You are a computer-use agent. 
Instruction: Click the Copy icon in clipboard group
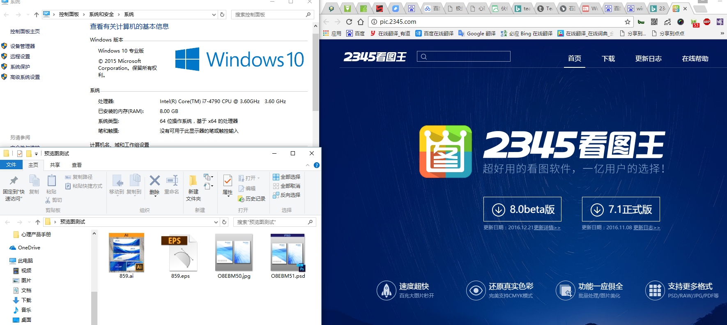click(x=35, y=181)
